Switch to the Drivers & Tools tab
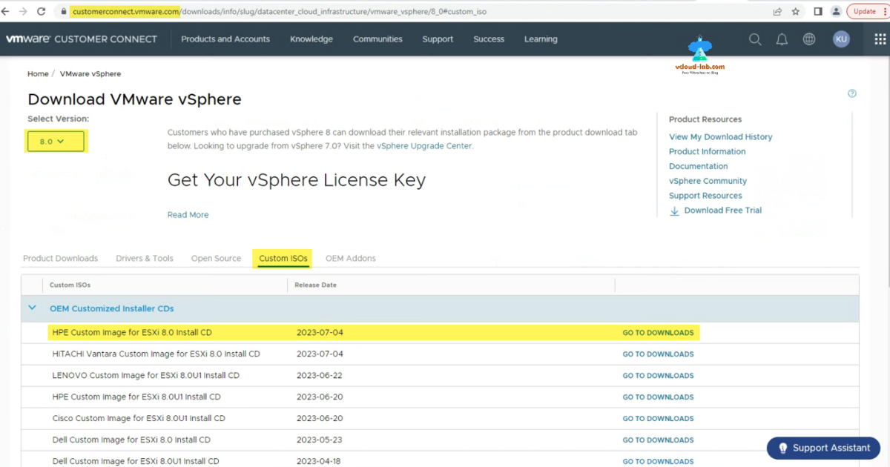 coord(145,259)
